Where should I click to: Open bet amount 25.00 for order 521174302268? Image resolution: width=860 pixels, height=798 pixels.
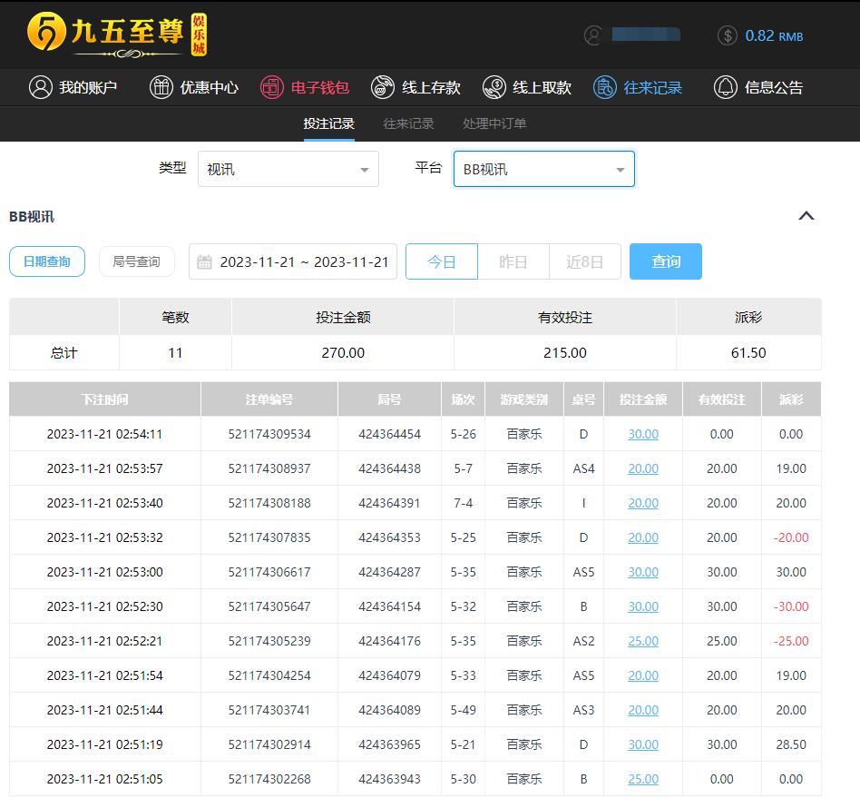[x=643, y=779]
